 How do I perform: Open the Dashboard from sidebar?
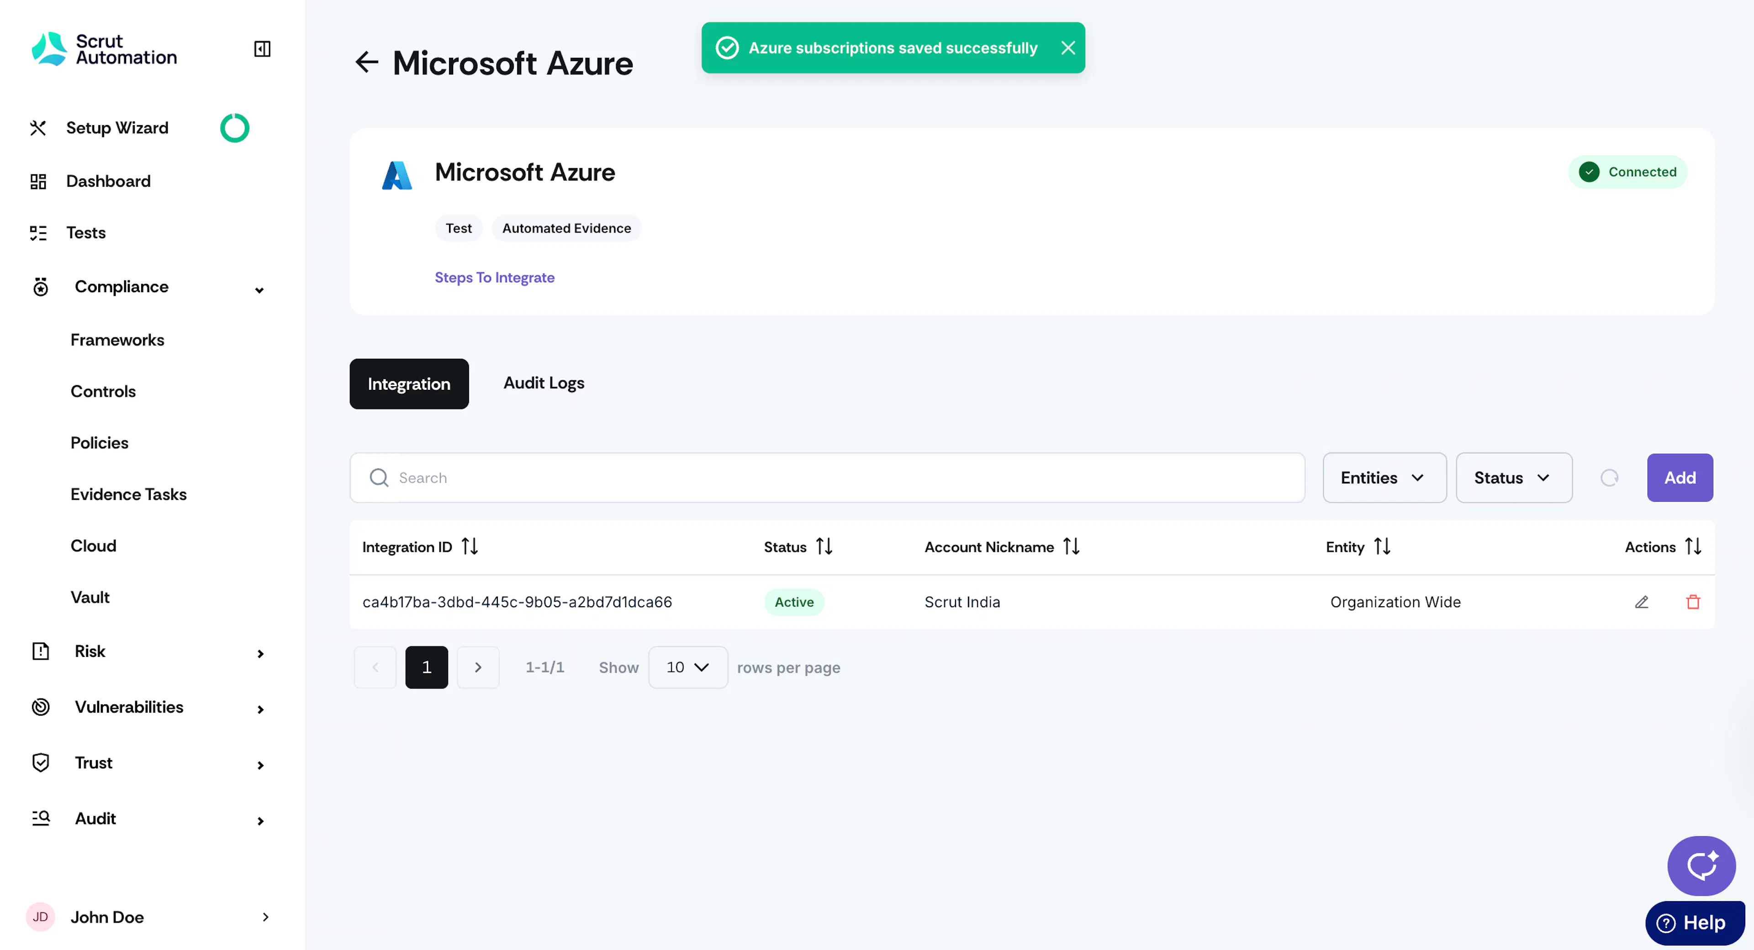coord(108,181)
